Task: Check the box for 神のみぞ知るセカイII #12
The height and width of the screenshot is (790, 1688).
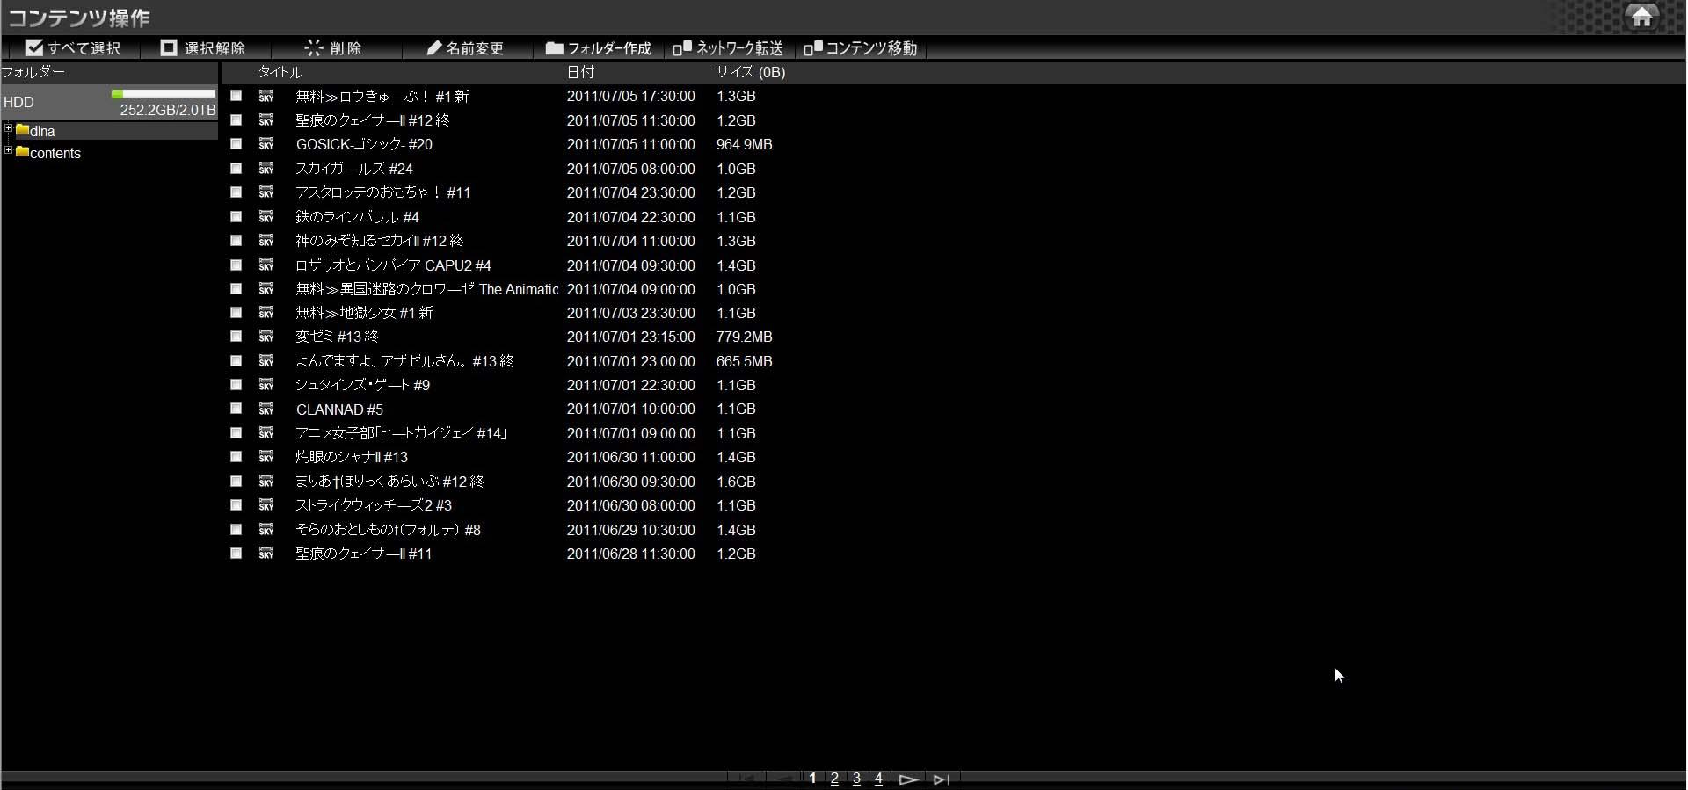Action: [x=236, y=240]
